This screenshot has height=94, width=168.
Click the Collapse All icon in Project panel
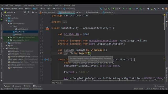(x=29, y=12)
